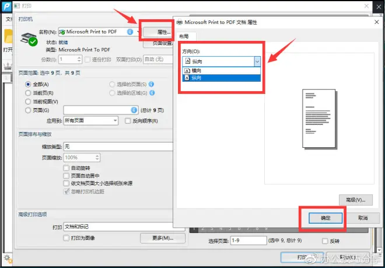Click the portrait page preview thumbnail
Image resolution: width=385 pixels, height=268 pixels.
point(319,119)
